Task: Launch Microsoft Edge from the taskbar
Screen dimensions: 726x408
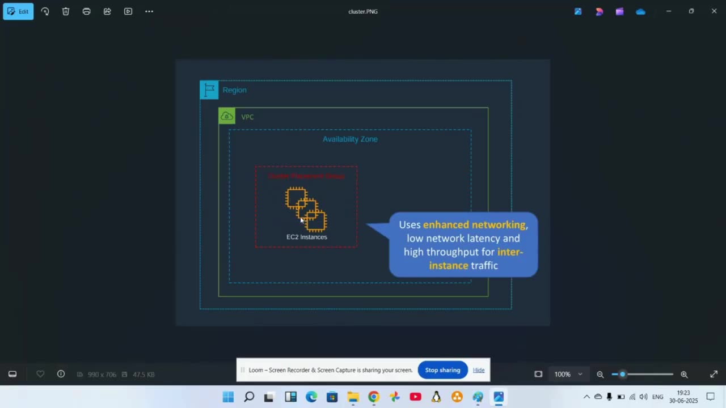Action: (x=311, y=397)
